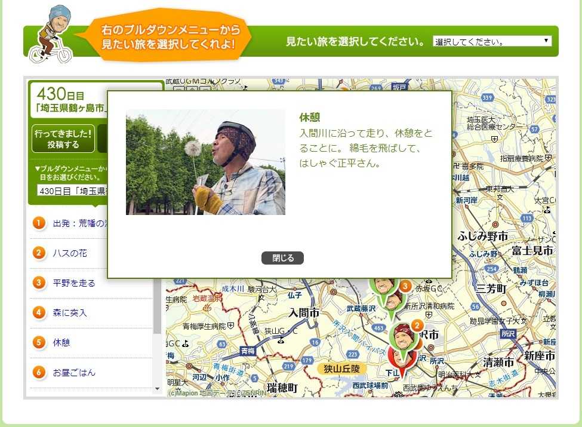Screen dimensions: 582x427
Task: Select the 平野を走る list entry
Action: [x=74, y=283]
